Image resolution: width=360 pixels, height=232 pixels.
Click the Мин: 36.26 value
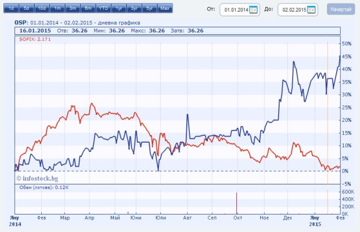tap(109, 31)
